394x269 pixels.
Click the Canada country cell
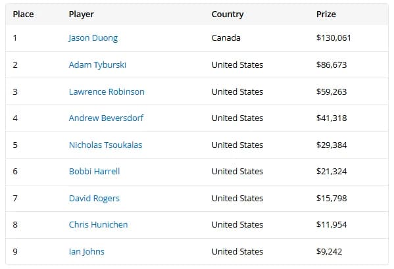(x=226, y=38)
